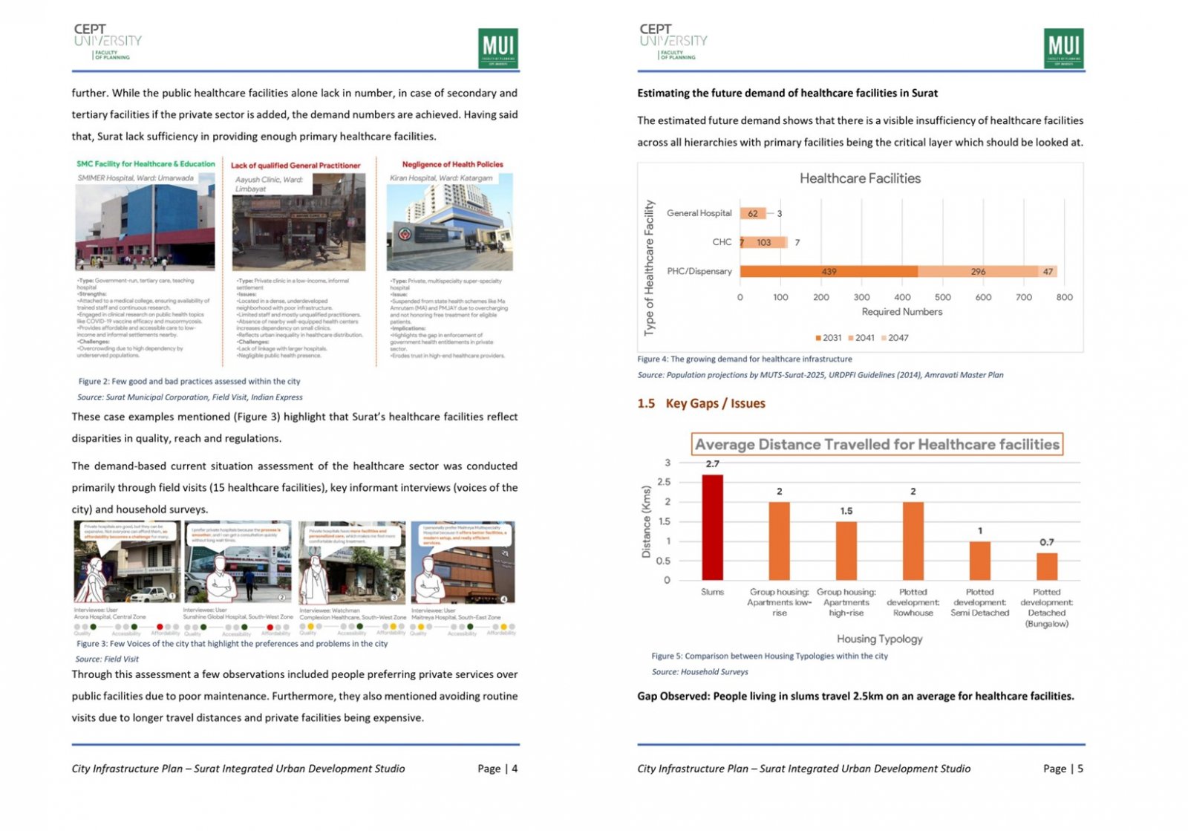Viewport: 1188px width, 831px height.
Task: Click the 'Required Numbers' axis label
Action: (901, 312)
